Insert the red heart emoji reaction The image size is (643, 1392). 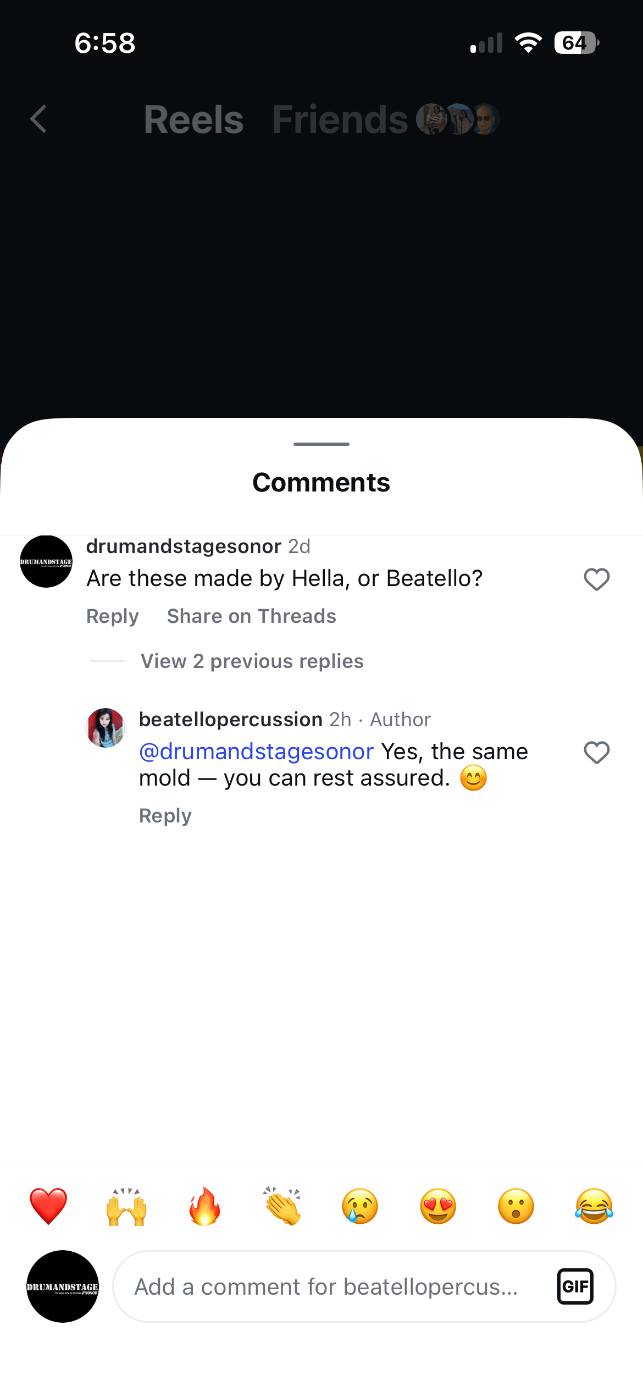tap(48, 1206)
